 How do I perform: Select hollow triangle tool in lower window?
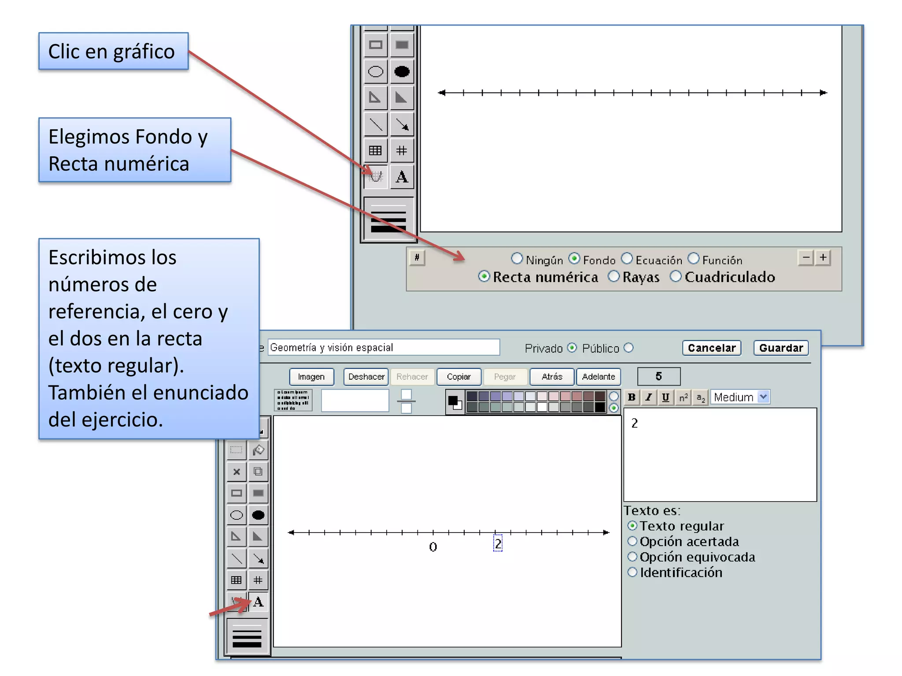(x=237, y=536)
